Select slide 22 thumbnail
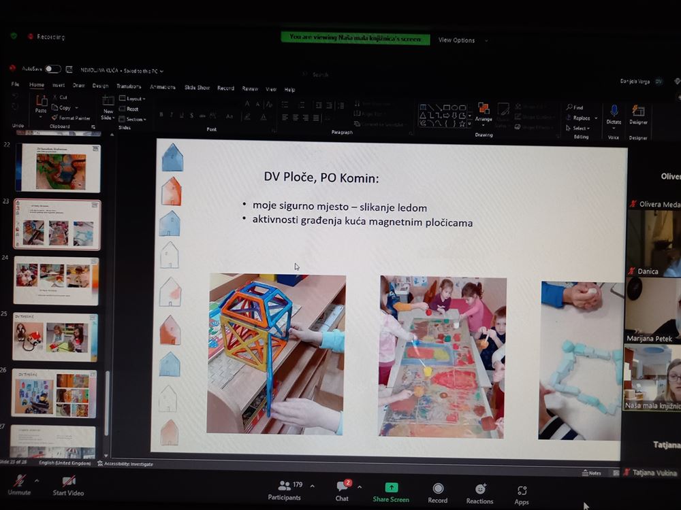Screen dimensions: 681x510 [58, 168]
